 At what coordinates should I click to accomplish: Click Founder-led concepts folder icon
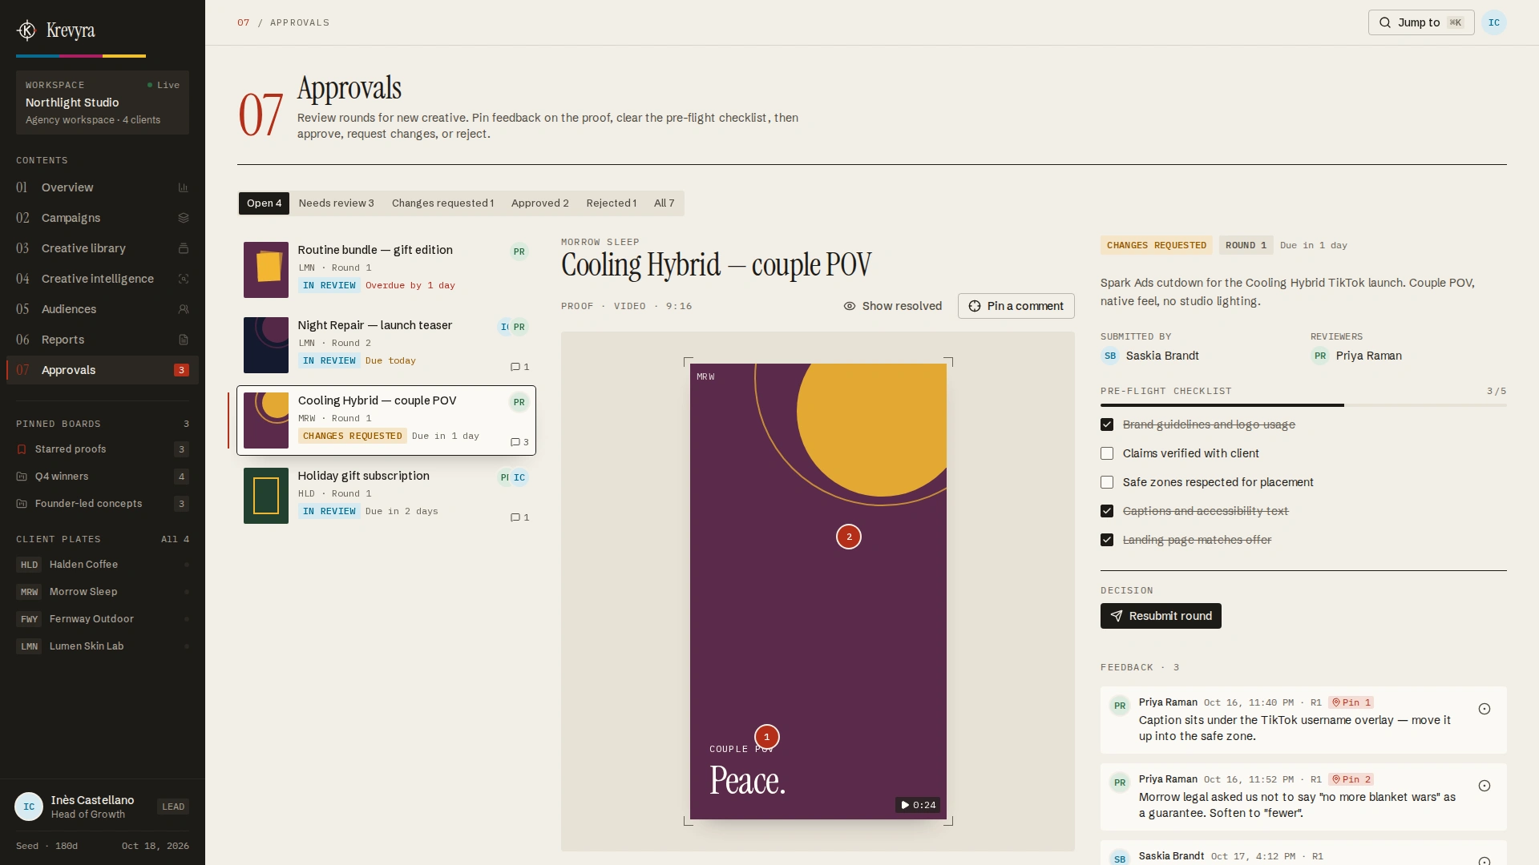tap(22, 504)
